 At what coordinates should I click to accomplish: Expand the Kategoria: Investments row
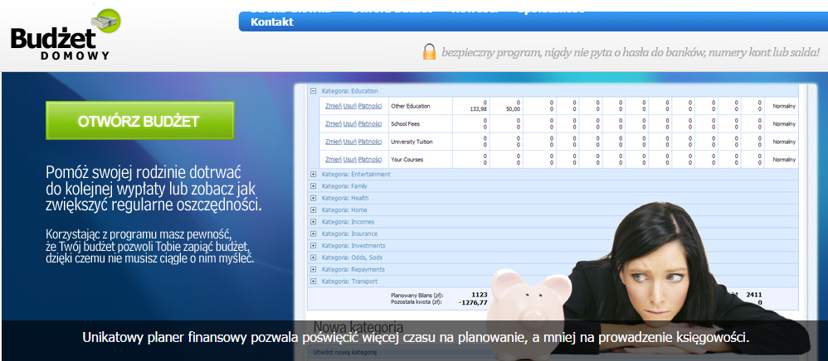click(313, 246)
